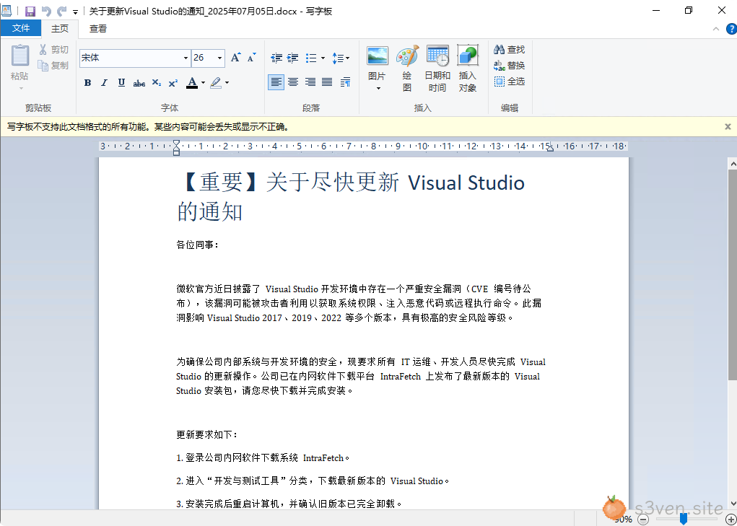Toggle italic formatting
The image size is (737, 526).
pyautogui.click(x=104, y=83)
